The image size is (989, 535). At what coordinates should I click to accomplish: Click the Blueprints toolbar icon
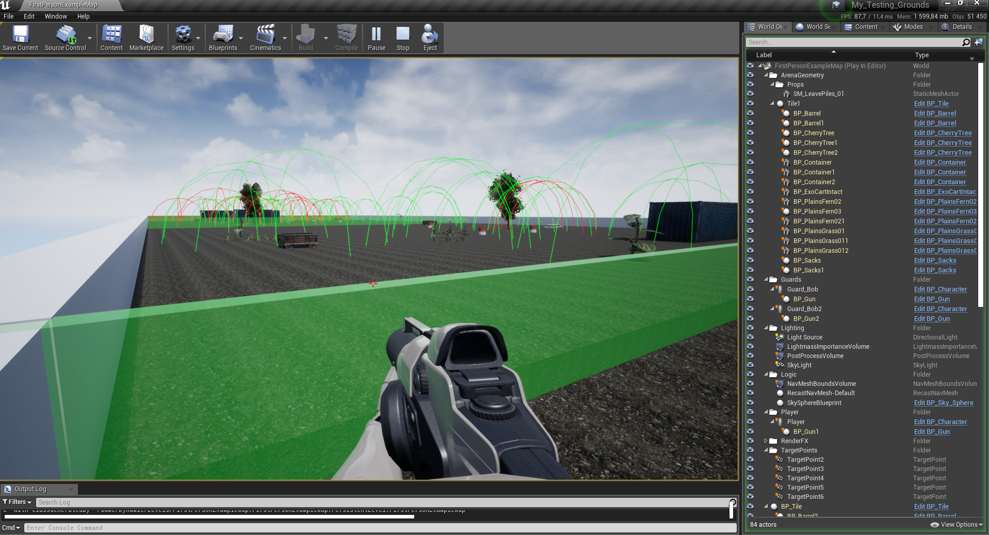(x=223, y=35)
